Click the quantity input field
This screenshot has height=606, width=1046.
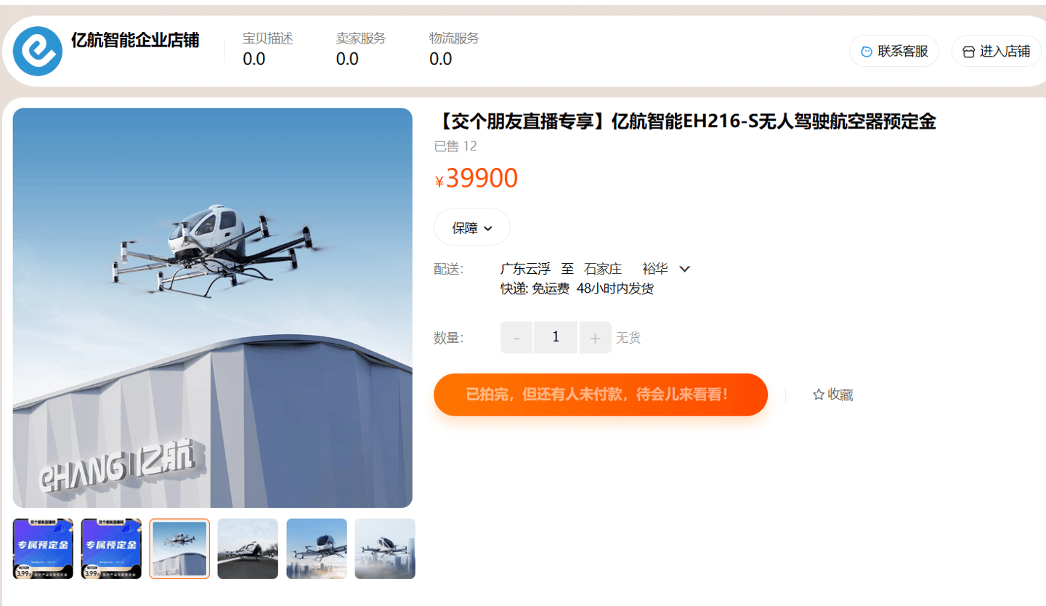[556, 338]
